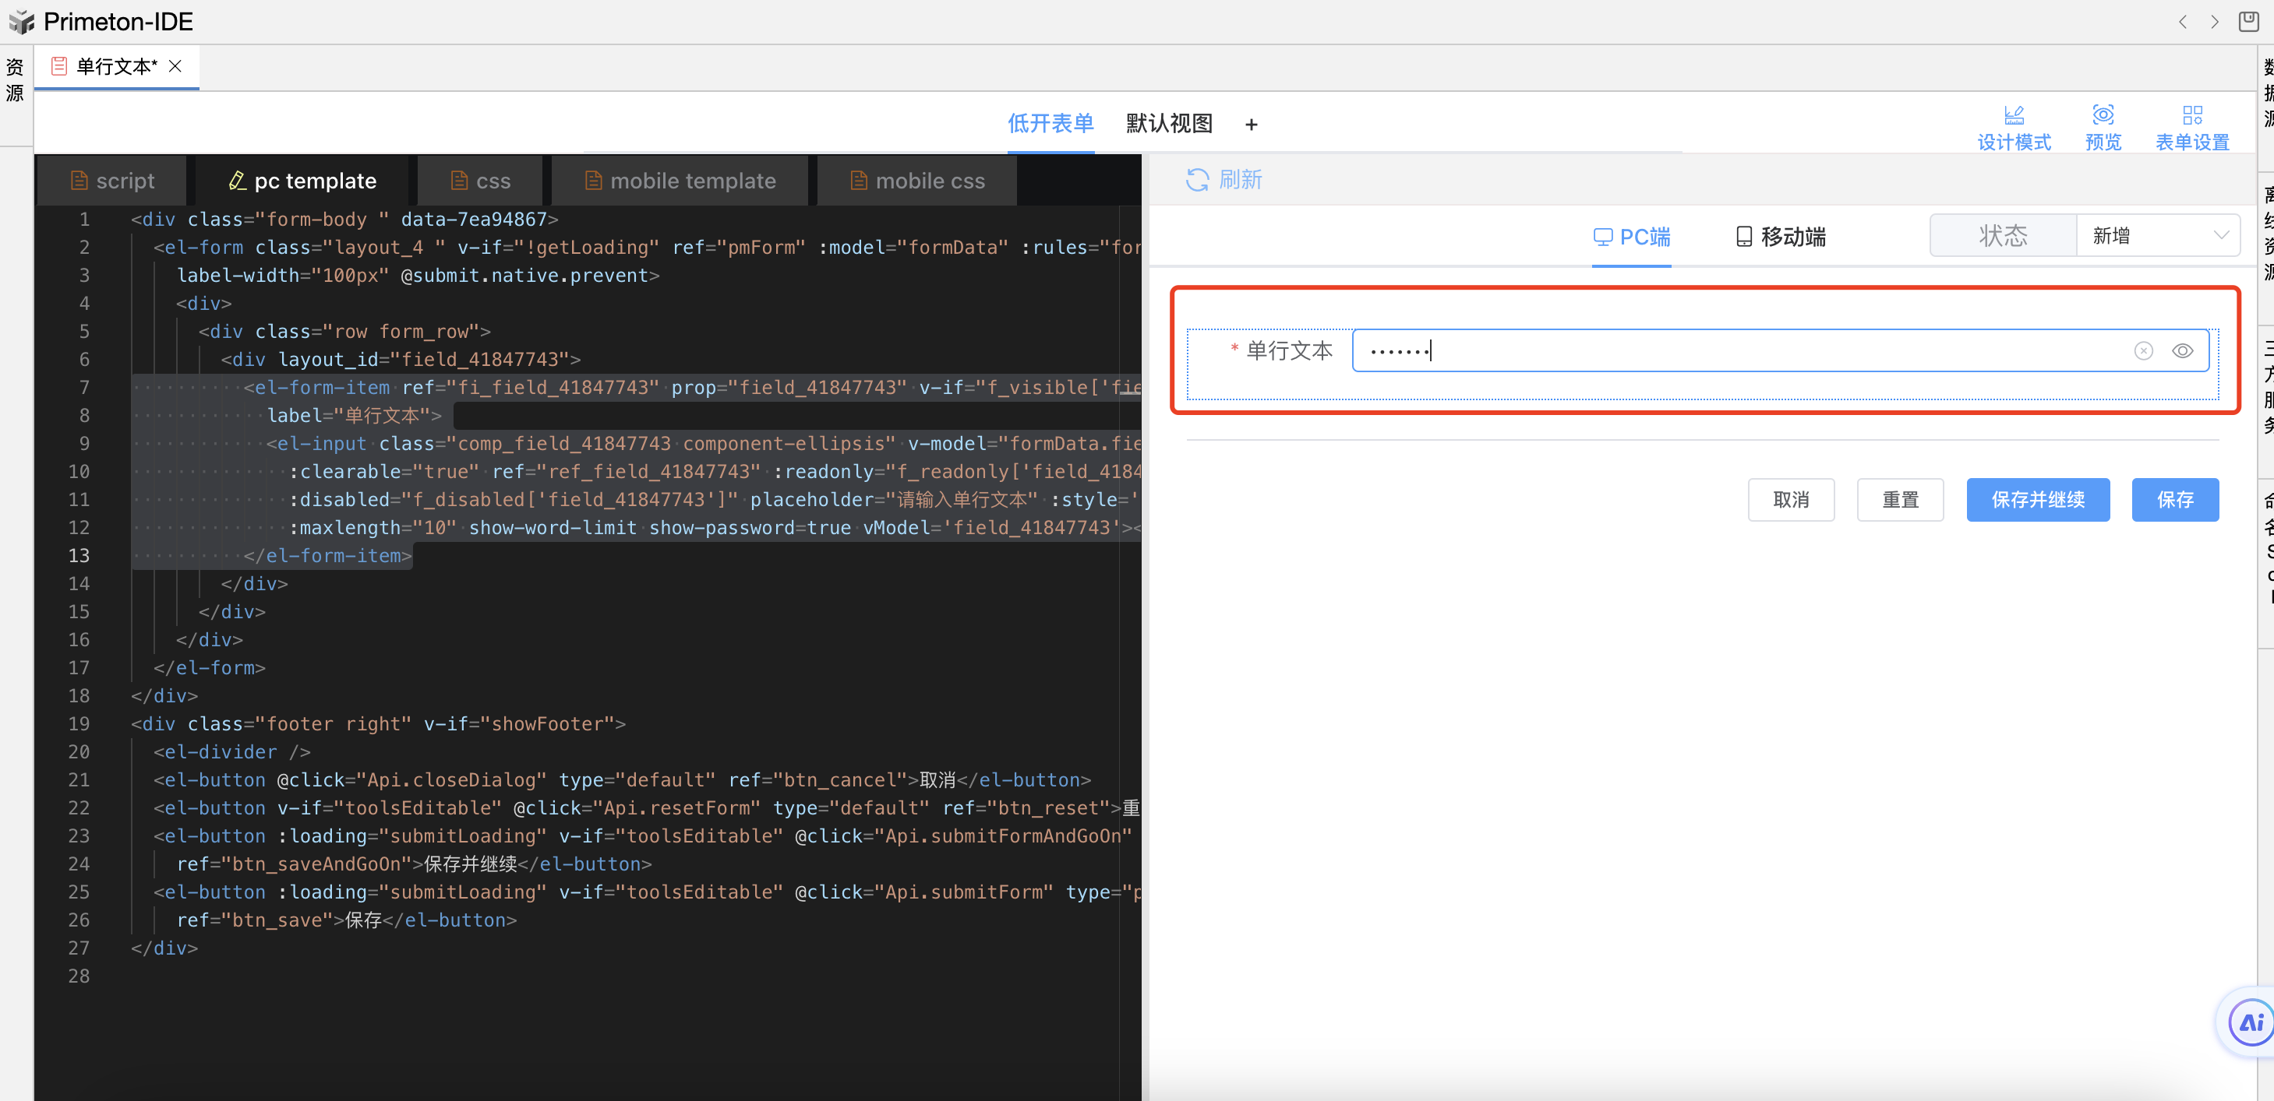Switch preview to 移动端 mode
The width and height of the screenshot is (2274, 1101).
tap(1781, 237)
